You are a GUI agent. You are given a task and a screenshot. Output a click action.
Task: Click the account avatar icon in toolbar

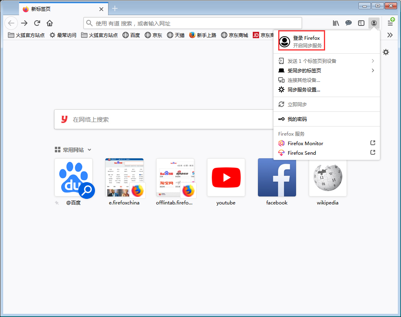(374, 23)
